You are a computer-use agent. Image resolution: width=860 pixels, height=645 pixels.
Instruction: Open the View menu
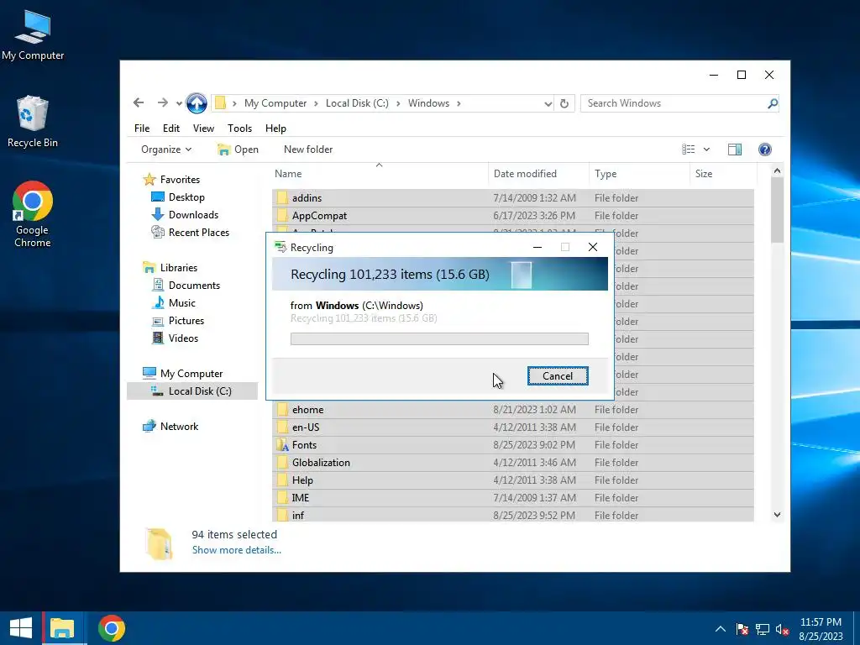203,128
